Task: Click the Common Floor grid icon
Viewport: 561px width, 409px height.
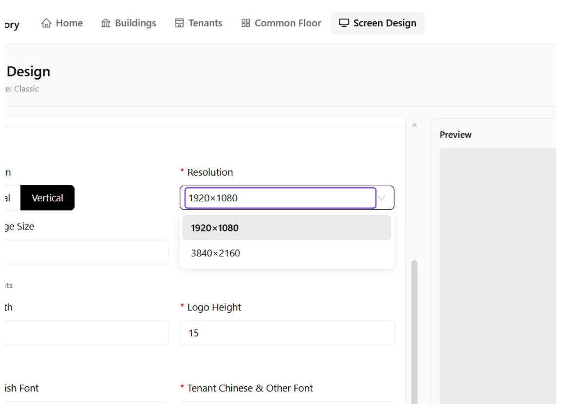Action: (245, 23)
